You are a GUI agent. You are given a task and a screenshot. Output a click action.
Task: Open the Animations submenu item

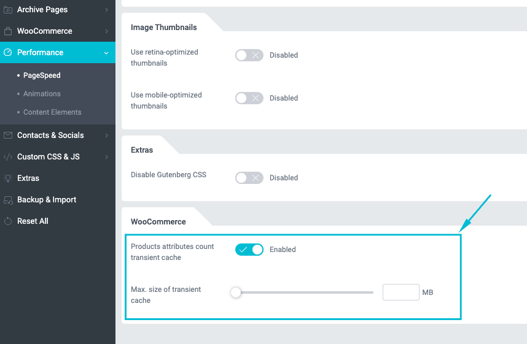pos(42,94)
